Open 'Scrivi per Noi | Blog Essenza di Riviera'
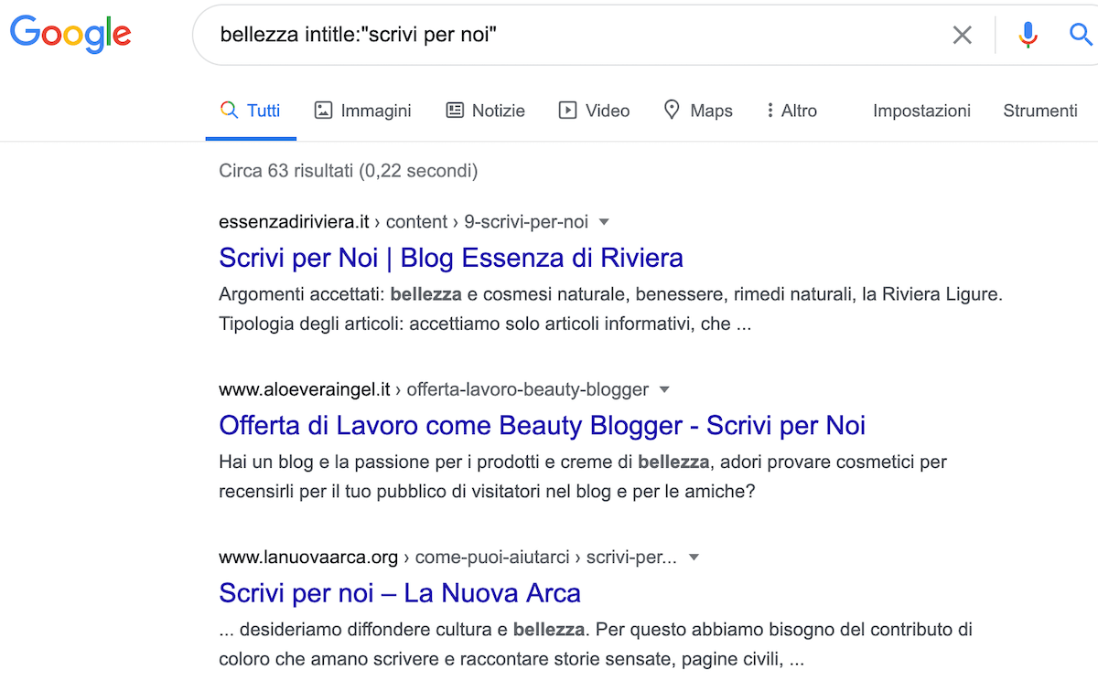 451,258
